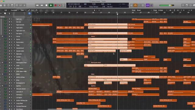Collapse the PERC track stack

2,74
